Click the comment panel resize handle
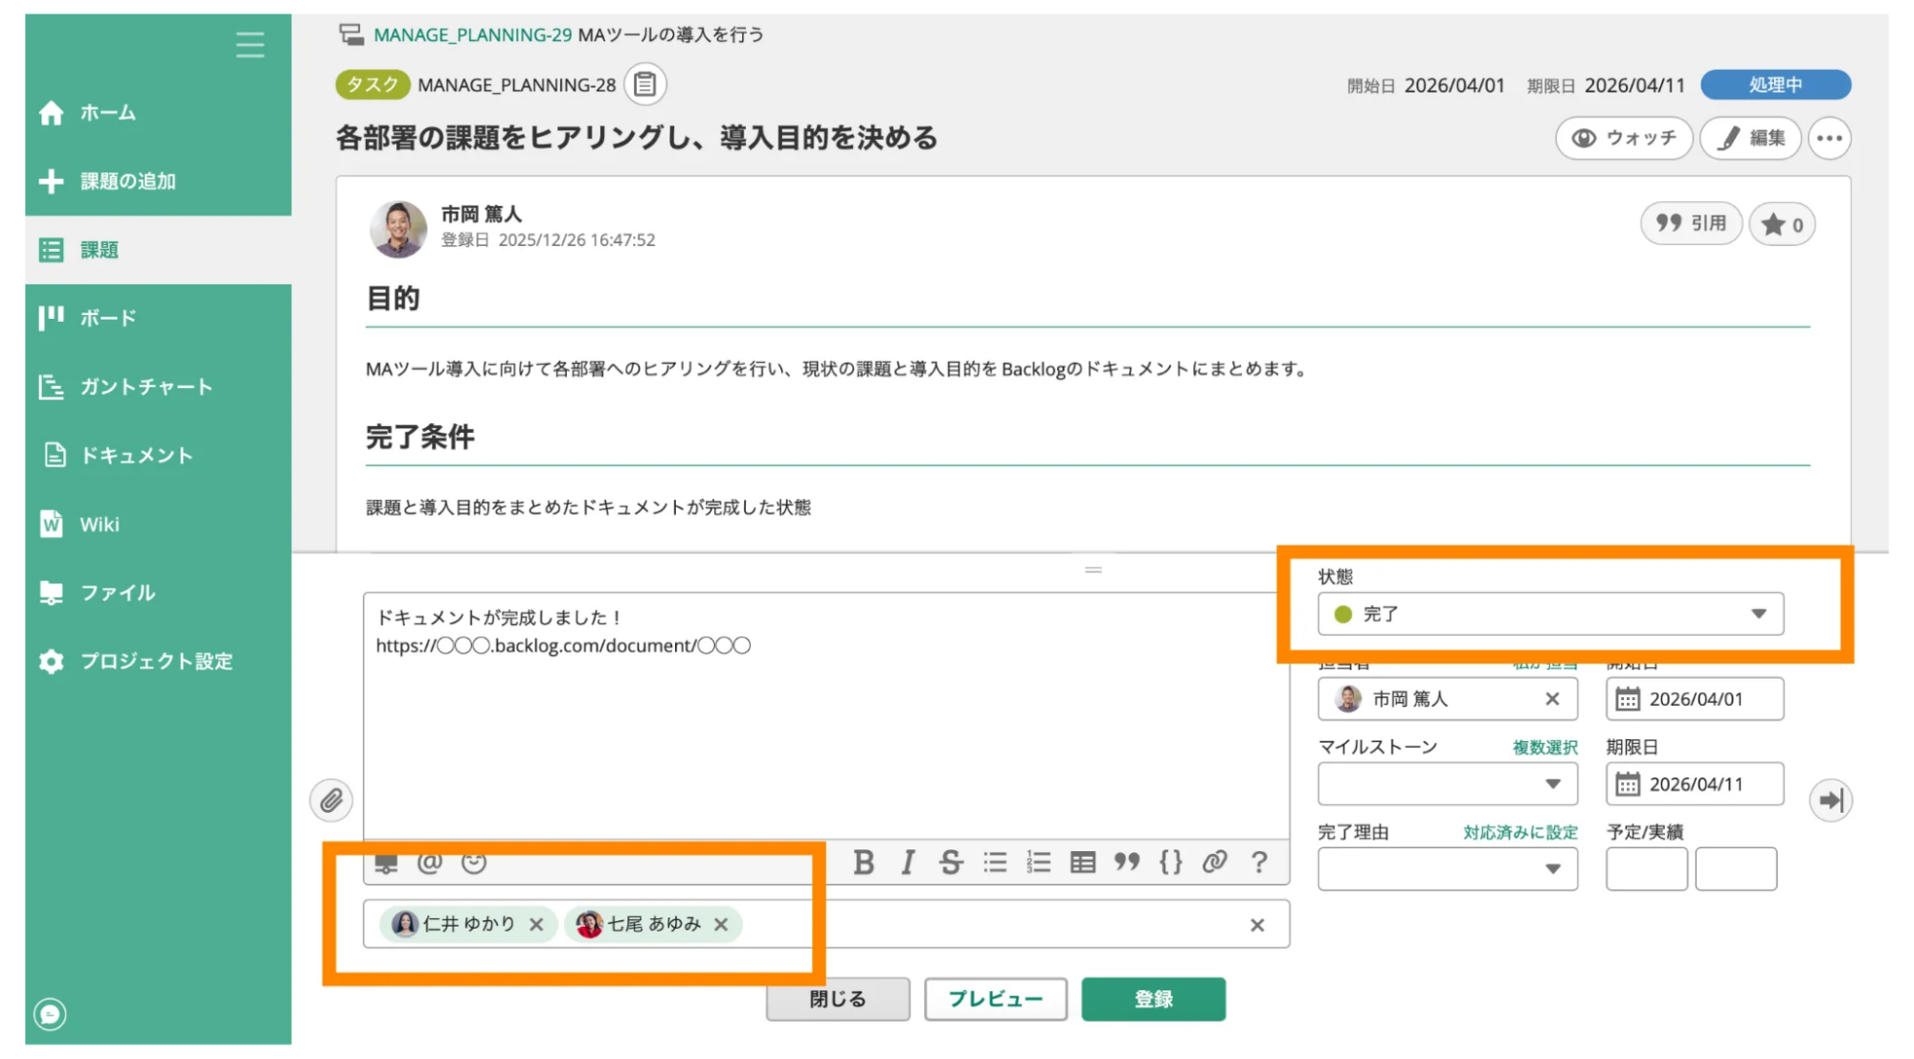Image resolution: width=1914 pixels, height=1059 pixels. point(1092,570)
